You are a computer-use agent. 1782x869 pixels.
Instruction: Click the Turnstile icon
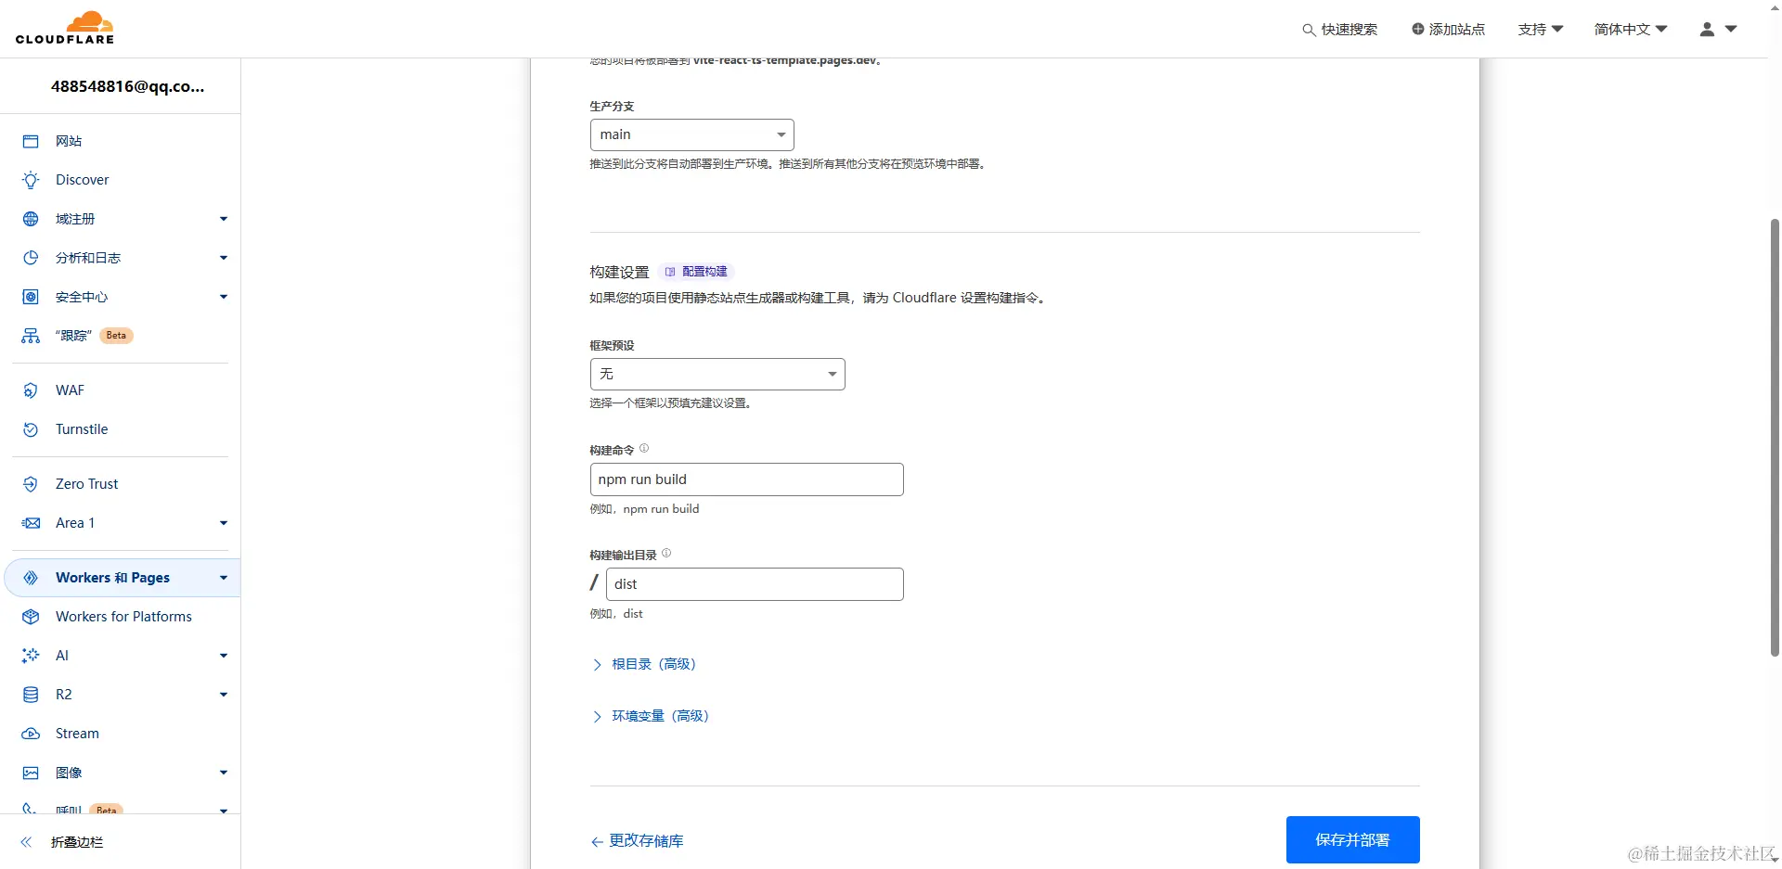tap(31, 429)
